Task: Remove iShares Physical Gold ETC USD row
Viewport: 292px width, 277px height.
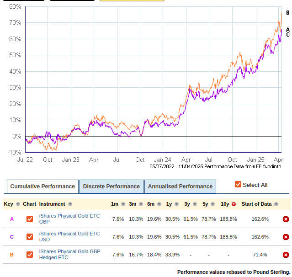Action: click(286, 237)
